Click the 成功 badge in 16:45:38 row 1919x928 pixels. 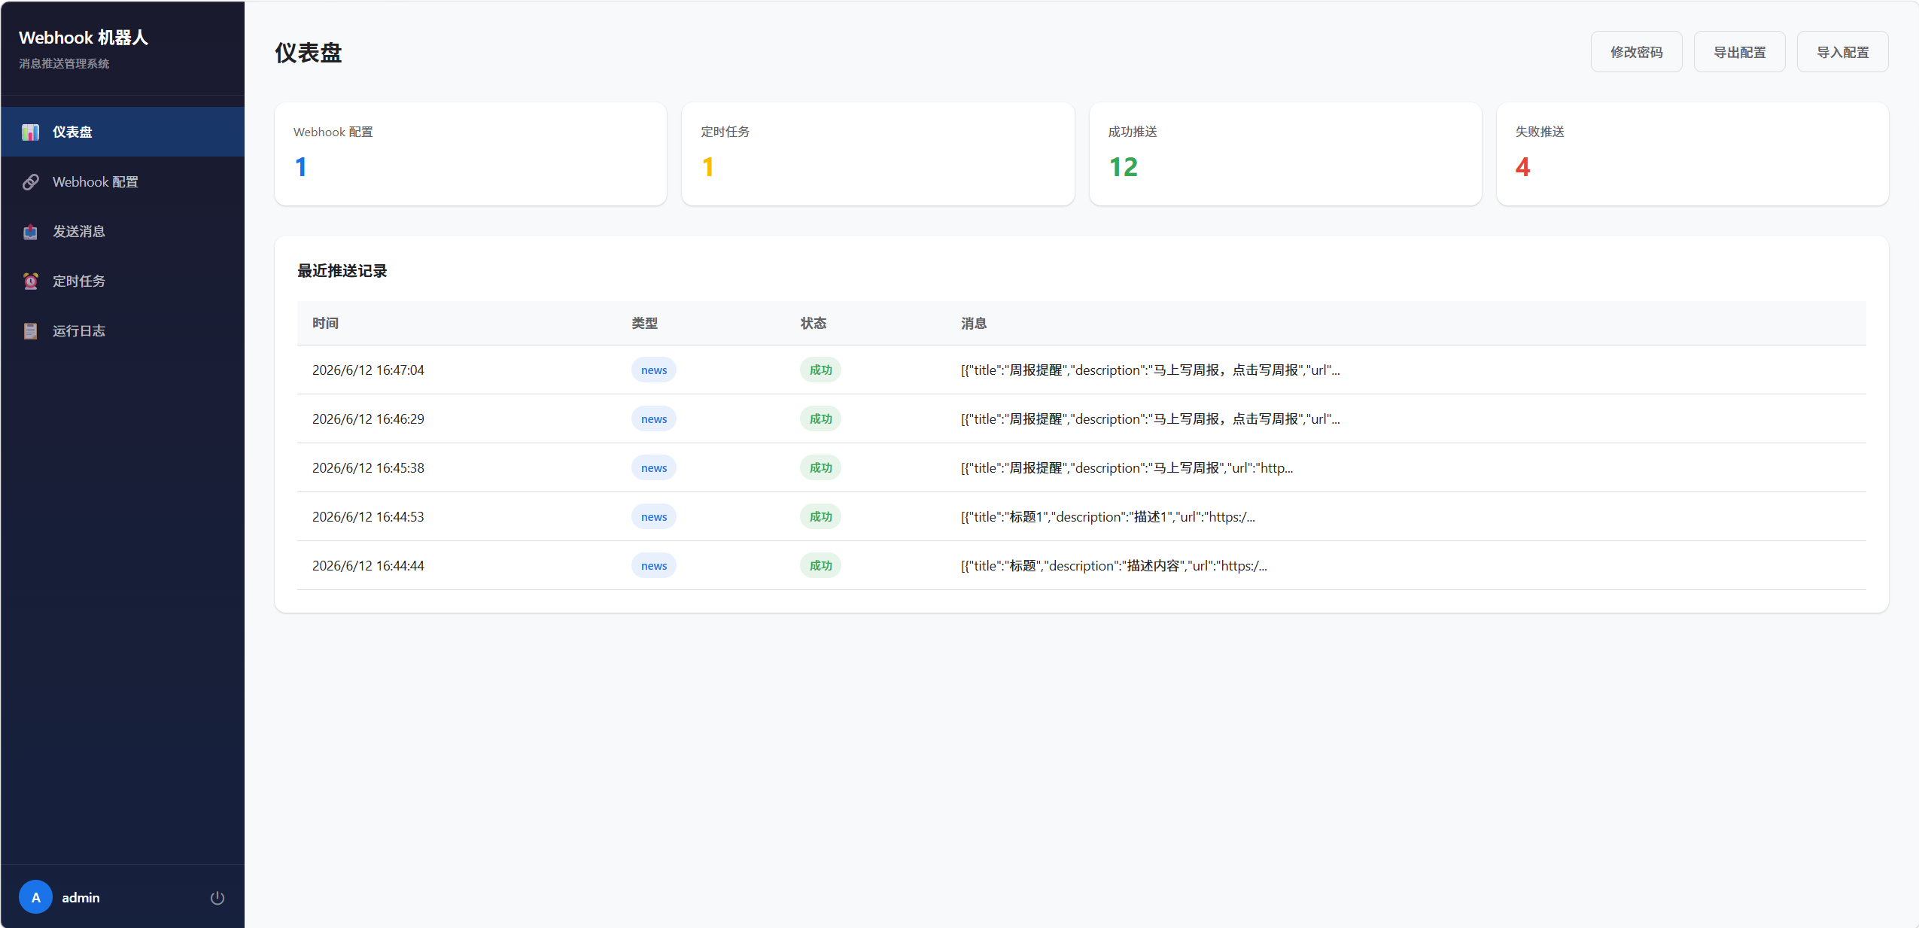(x=820, y=467)
